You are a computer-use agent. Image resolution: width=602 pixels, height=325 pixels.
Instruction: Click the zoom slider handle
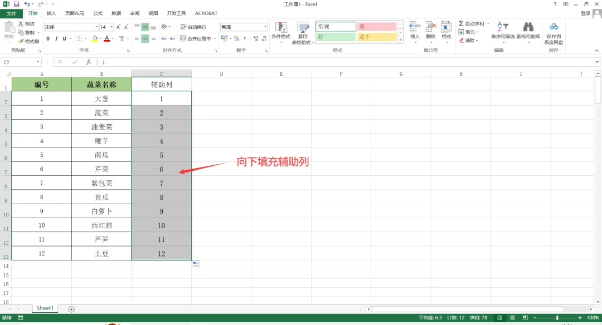point(557,318)
